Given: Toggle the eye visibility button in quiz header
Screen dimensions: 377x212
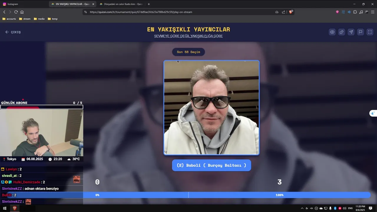Looking at the screenshot, I should pyautogui.click(x=332, y=32).
